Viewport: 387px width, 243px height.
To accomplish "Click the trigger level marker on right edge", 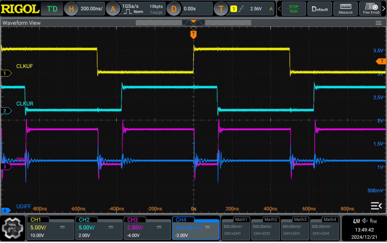I will tap(381, 62).
